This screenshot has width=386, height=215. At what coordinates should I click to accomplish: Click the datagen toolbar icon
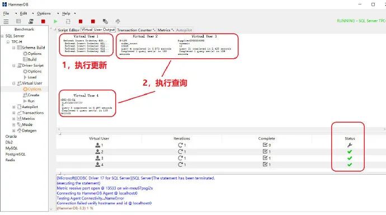117,21
